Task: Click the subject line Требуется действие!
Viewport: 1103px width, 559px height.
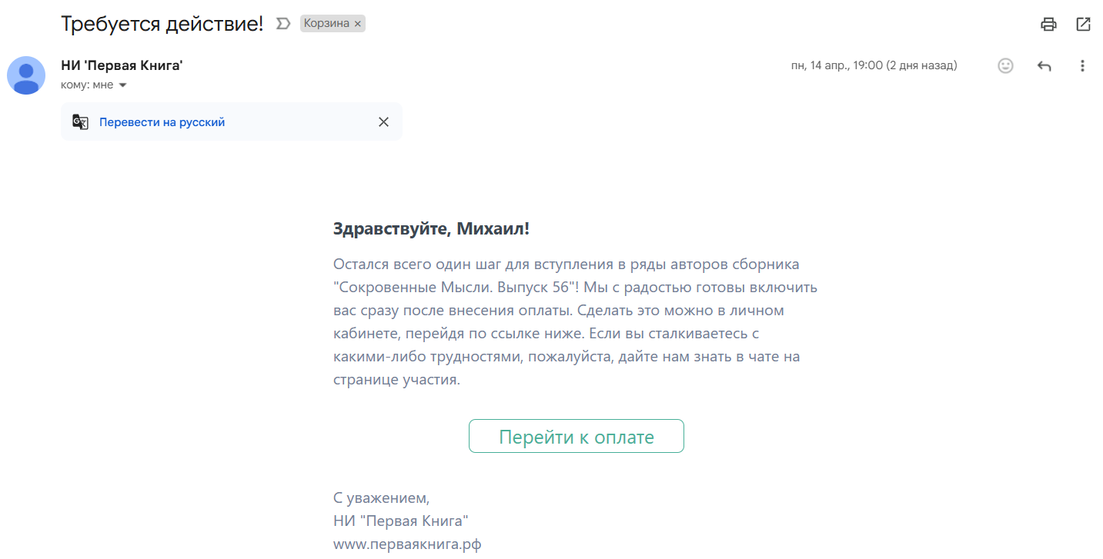Action: click(x=162, y=24)
